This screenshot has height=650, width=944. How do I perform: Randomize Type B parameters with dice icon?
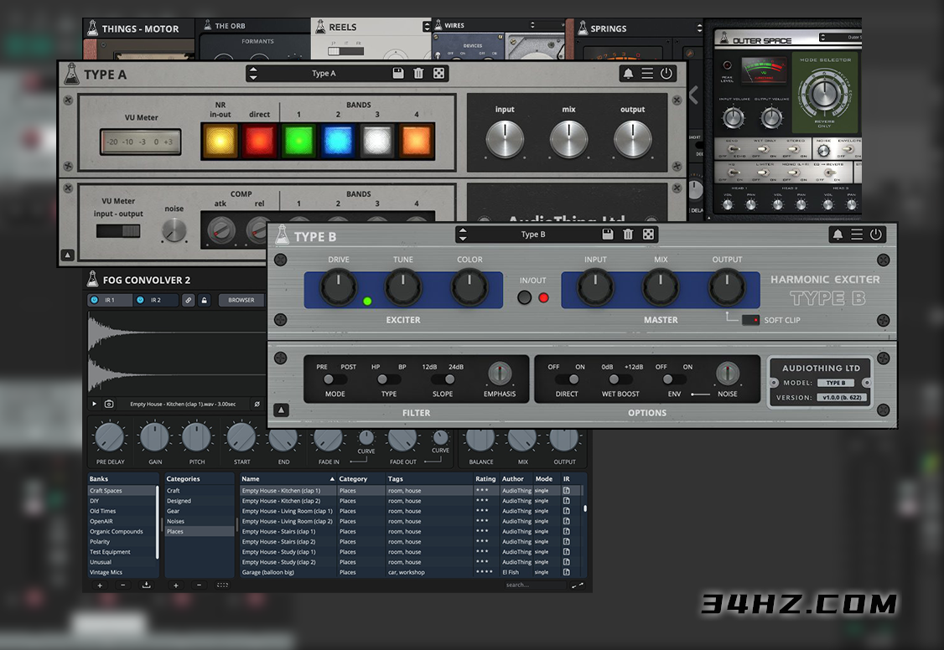tap(648, 235)
